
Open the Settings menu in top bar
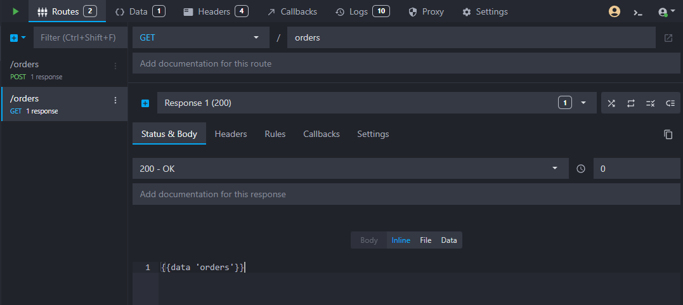485,11
